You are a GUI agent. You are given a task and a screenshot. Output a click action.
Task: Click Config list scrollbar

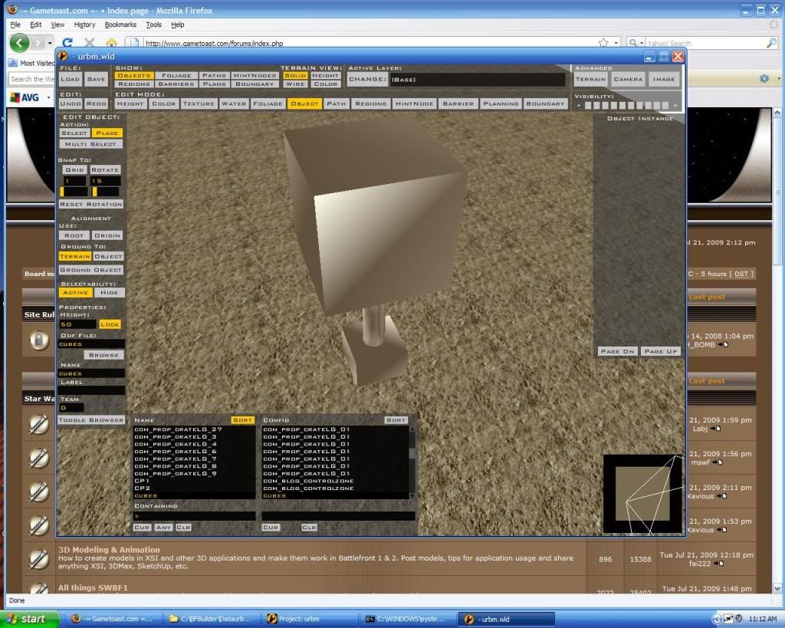click(412, 462)
